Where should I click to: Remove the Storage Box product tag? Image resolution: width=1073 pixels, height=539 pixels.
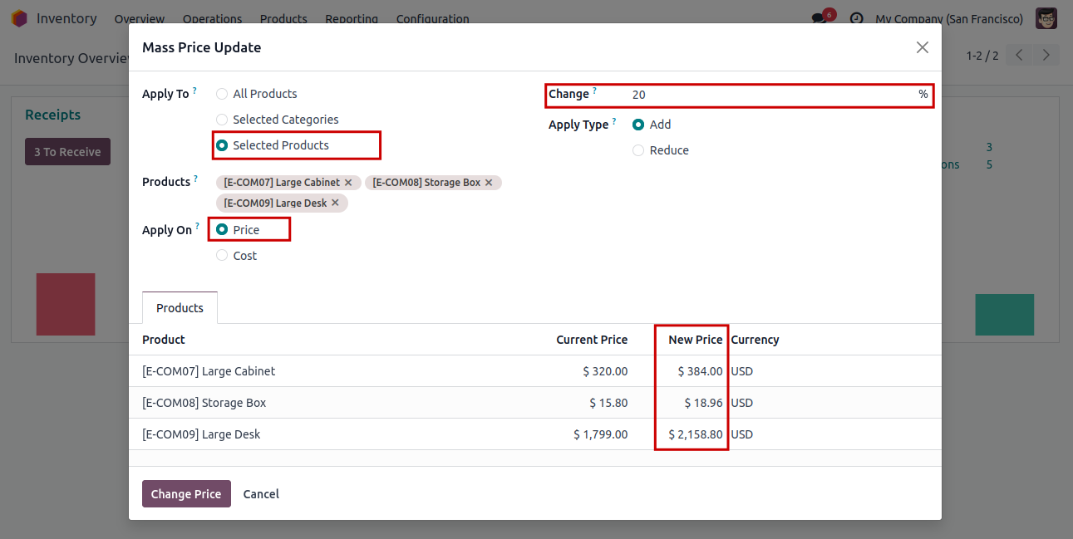coord(489,183)
